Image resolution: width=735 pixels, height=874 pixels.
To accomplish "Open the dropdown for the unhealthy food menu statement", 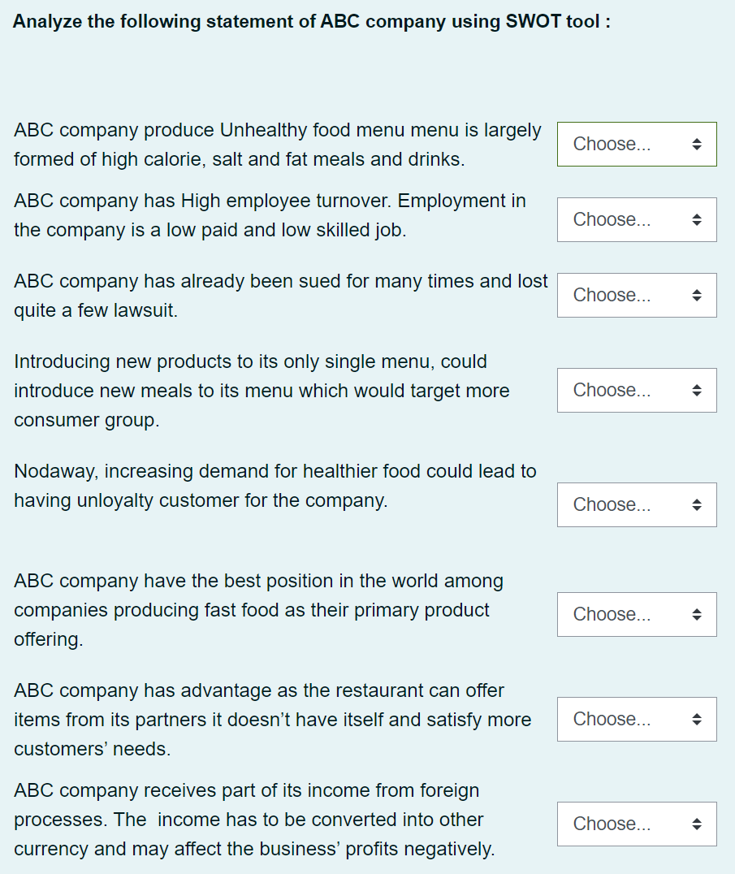I will pyautogui.click(x=636, y=145).
